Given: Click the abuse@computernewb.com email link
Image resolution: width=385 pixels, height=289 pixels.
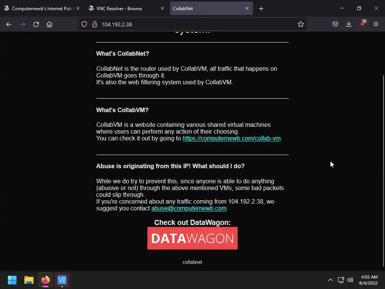Looking at the screenshot, I should point(189,208).
